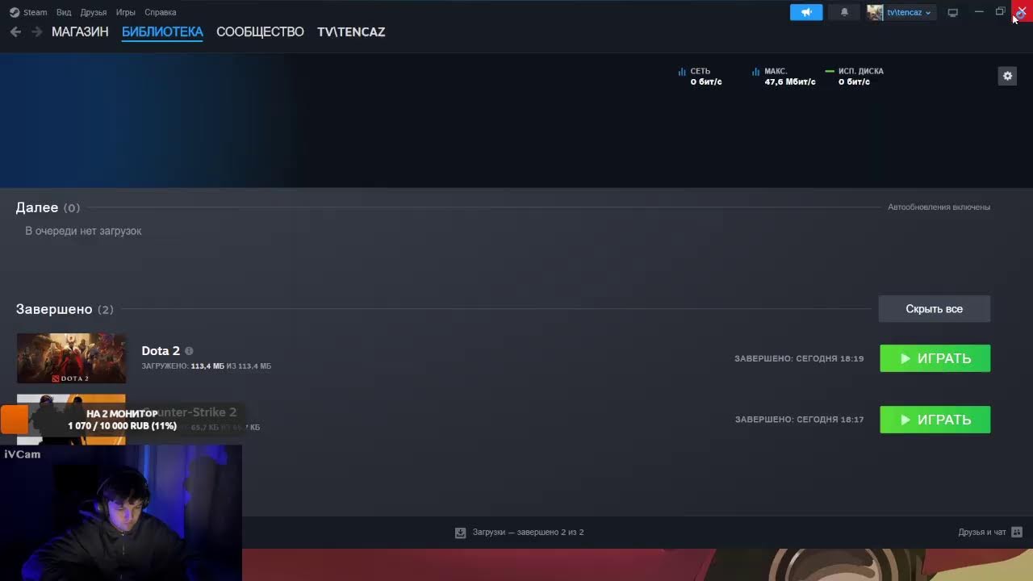Click the Завершено (2) section heading

pos(65,309)
